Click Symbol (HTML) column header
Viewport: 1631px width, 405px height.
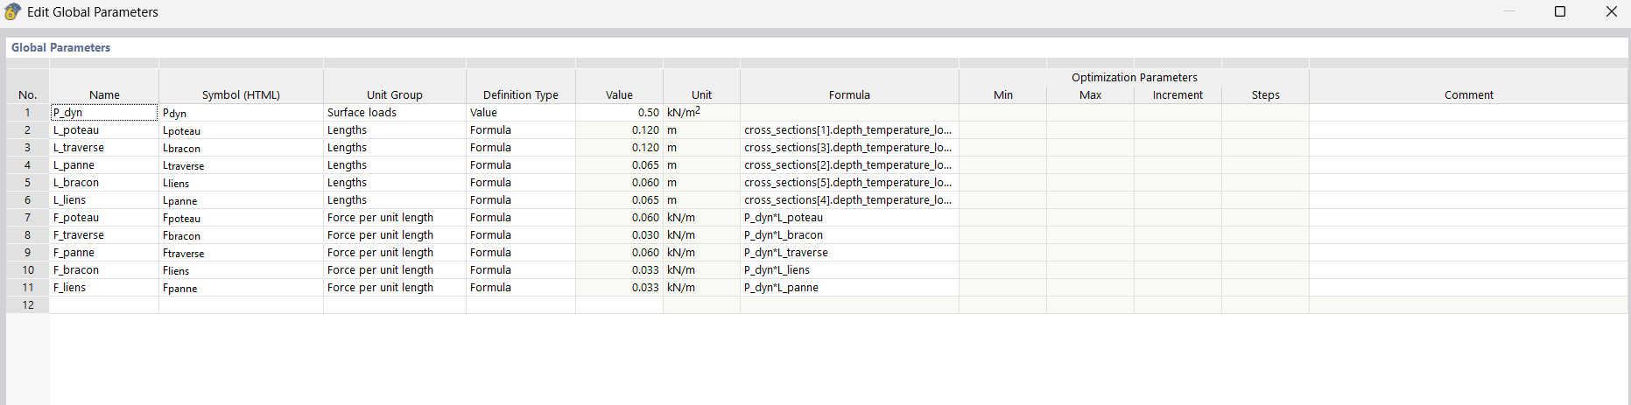241,94
